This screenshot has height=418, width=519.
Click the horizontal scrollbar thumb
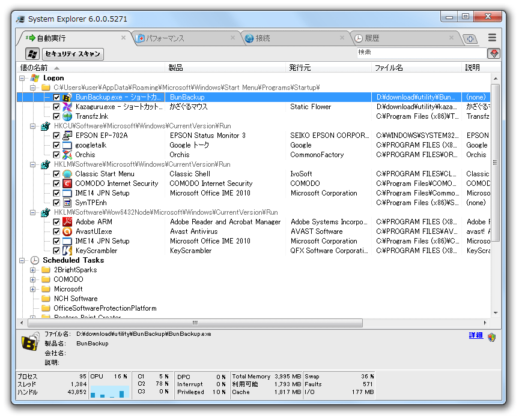[x=195, y=323]
